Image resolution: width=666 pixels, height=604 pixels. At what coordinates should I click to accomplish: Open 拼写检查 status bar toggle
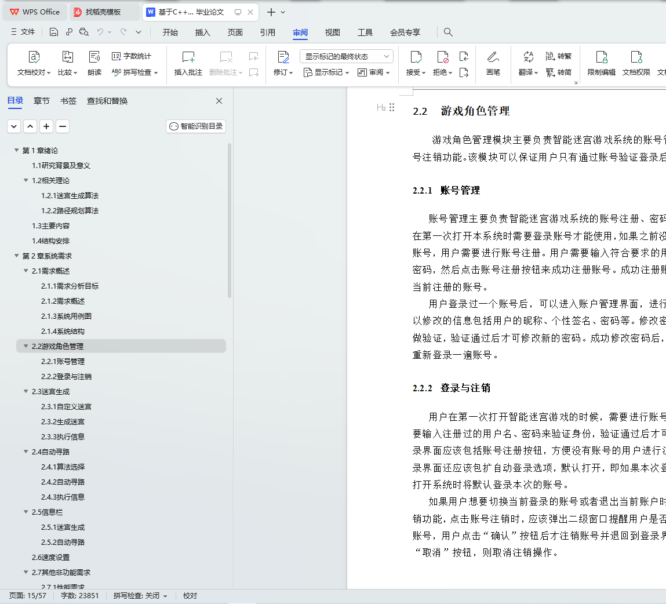pos(140,596)
